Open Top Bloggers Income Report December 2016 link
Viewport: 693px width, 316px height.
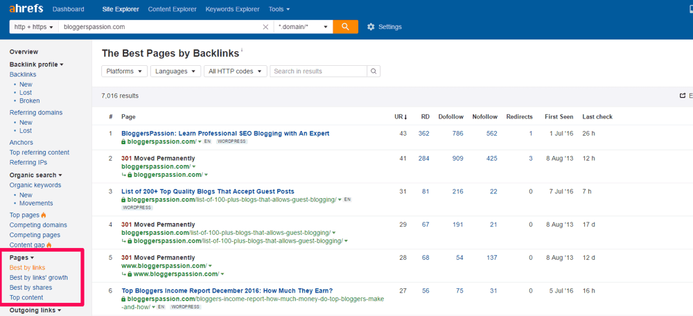(227, 290)
